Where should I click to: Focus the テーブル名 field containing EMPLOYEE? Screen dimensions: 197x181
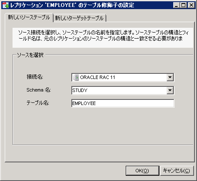pyautogui.click(x=123, y=103)
